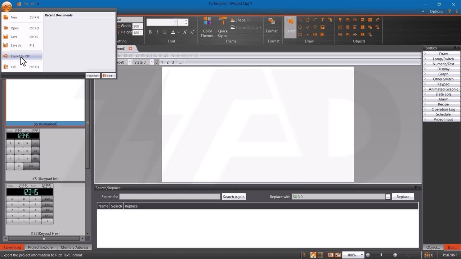Open the Quick Styles gallery
This screenshot has width=461, height=259.
223,27
